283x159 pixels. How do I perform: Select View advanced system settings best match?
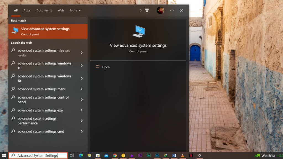[x=48, y=31]
